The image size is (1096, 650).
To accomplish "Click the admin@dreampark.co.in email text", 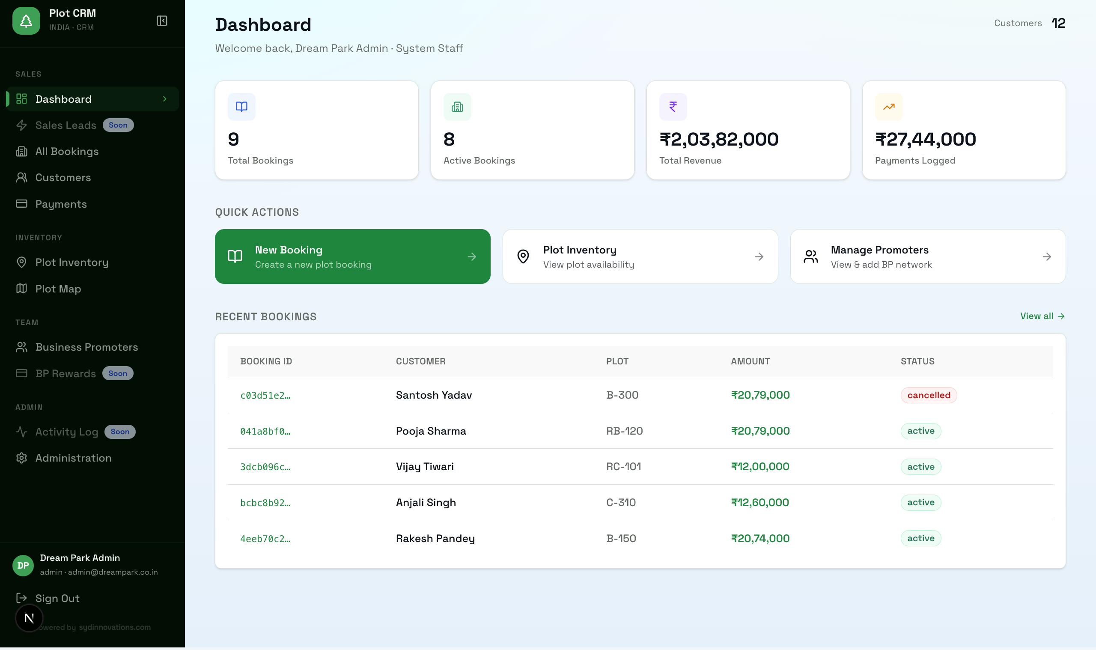I will 113,573.
